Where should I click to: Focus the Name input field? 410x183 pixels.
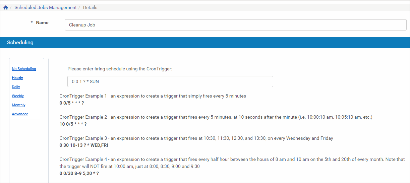tap(235, 25)
